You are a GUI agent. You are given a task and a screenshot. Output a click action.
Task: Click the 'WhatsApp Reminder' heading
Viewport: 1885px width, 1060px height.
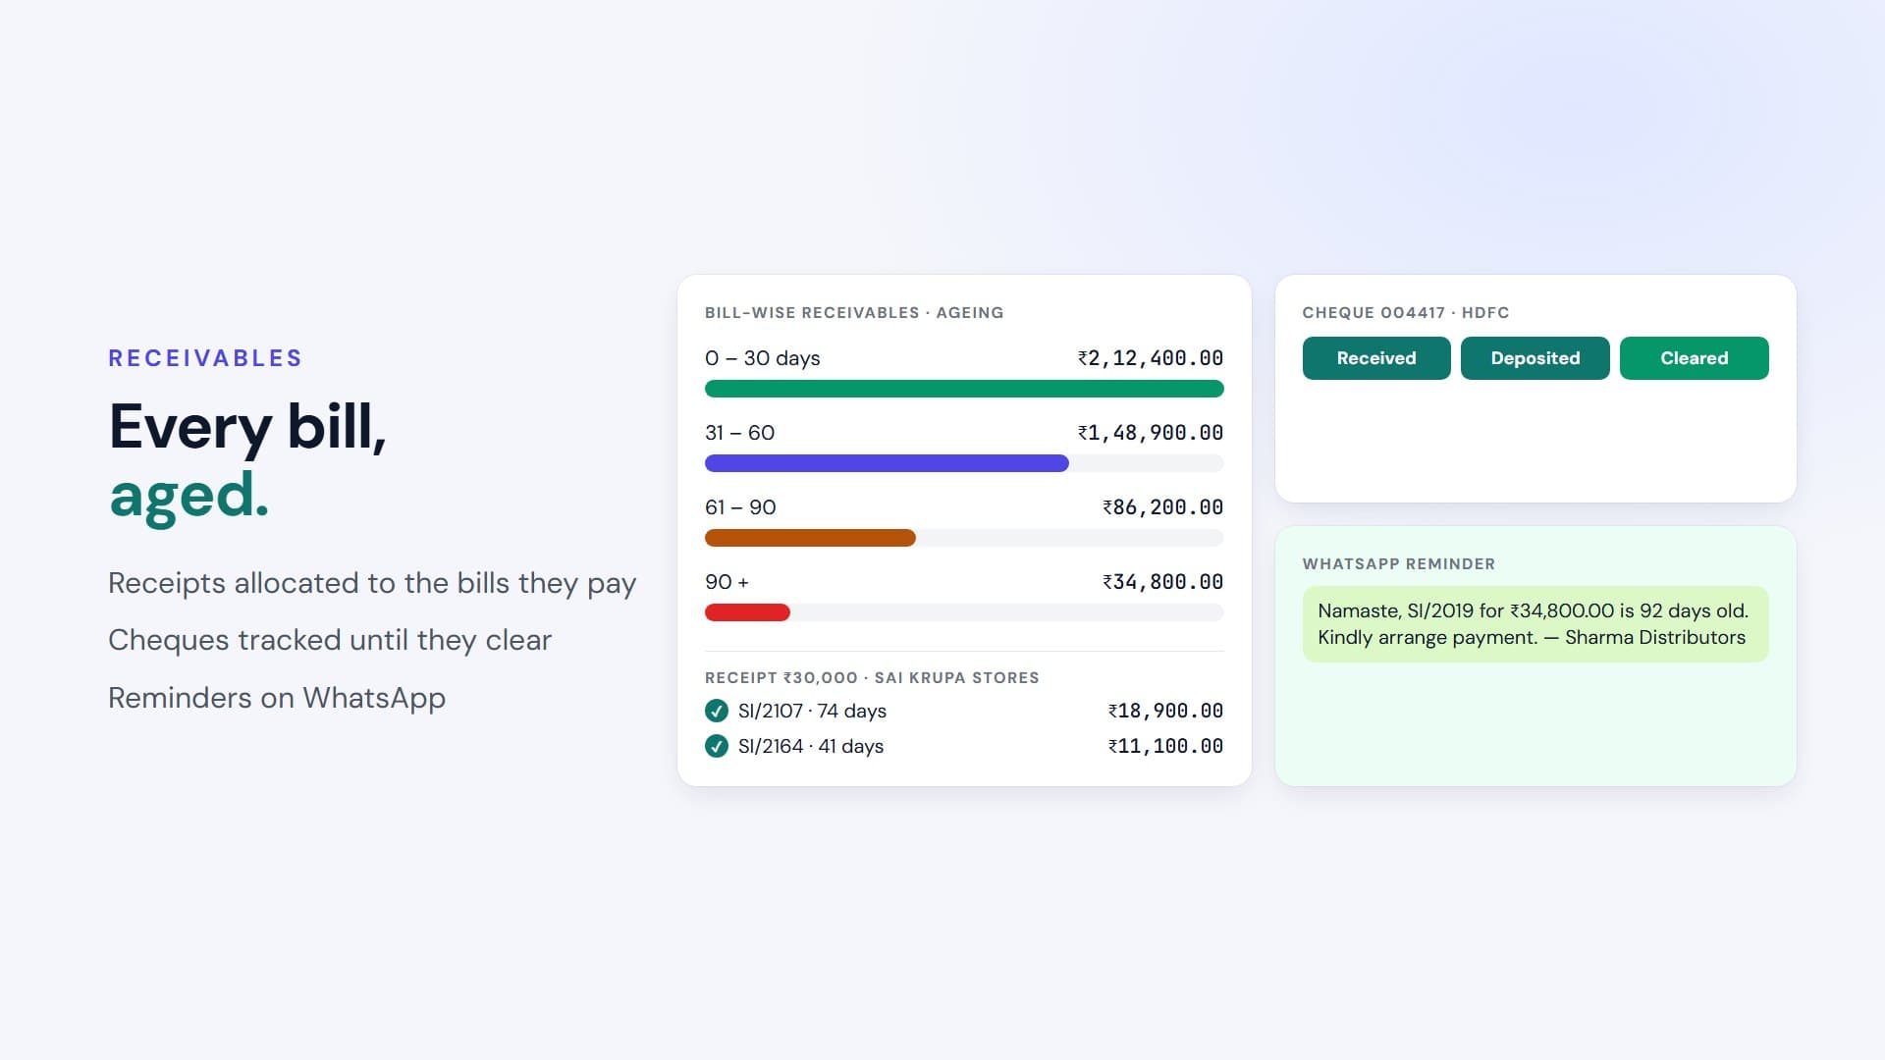(1399, 564)
